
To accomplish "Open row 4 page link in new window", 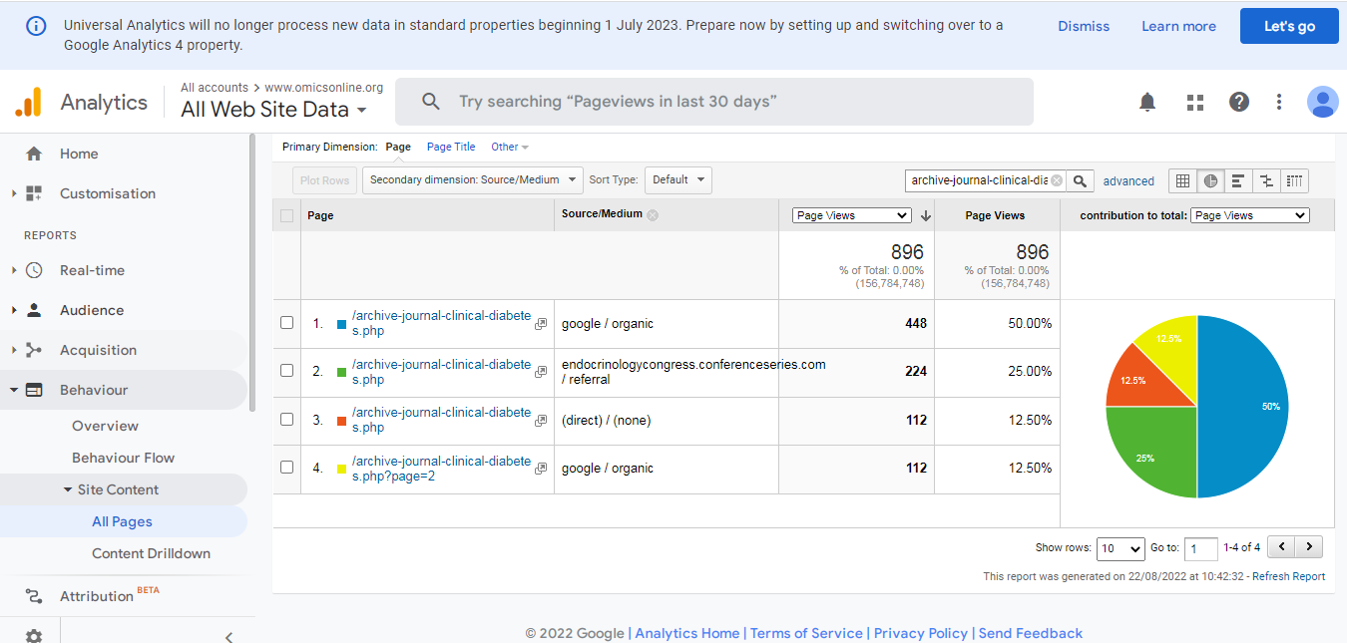I will 541,469.
